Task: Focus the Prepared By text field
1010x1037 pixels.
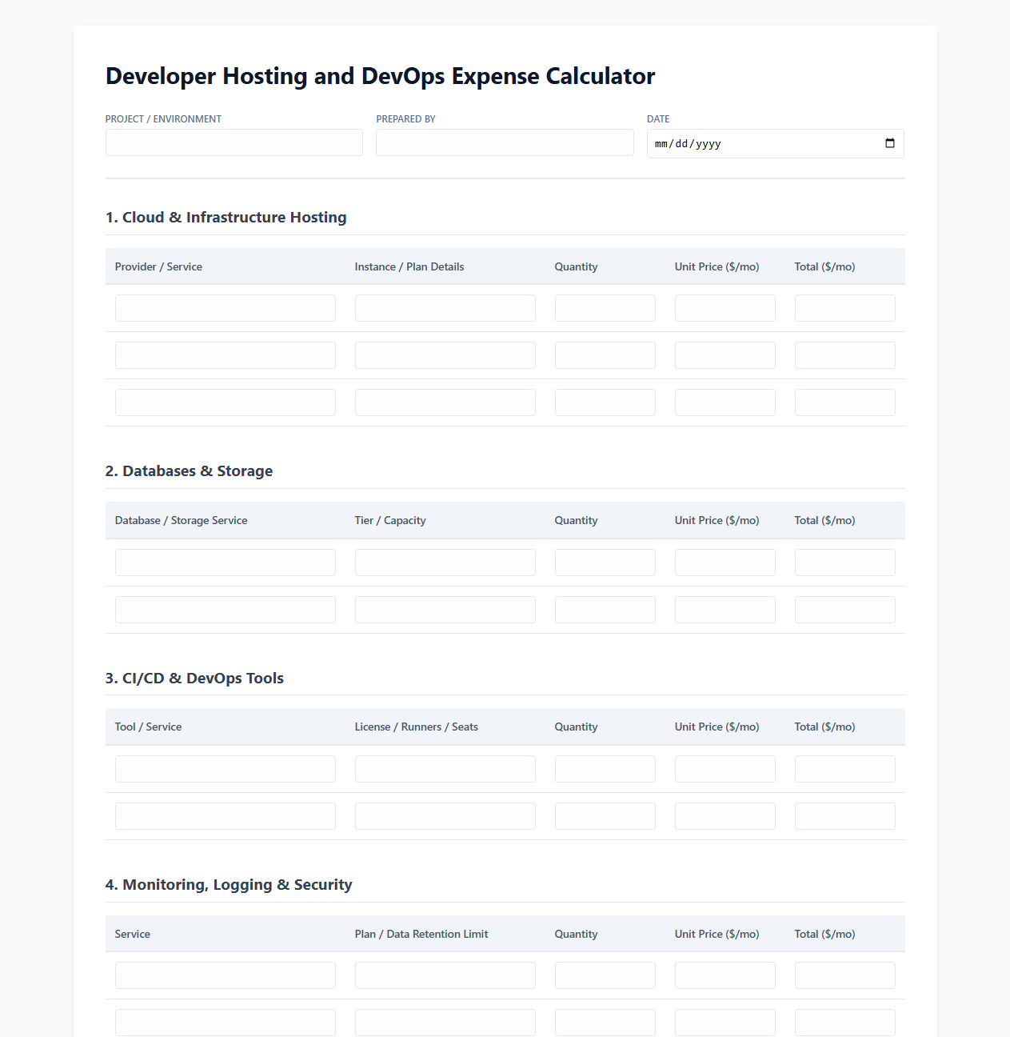Action: click(x=505, y=142)
